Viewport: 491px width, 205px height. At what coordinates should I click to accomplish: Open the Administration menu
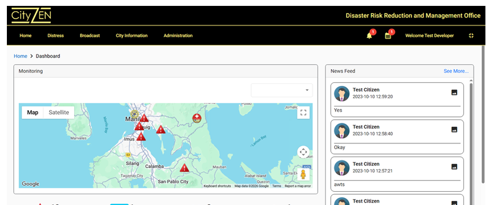point(178,36)
